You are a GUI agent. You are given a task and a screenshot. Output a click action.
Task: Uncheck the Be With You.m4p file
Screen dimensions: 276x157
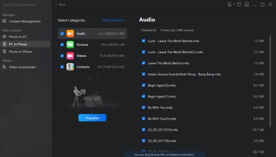coord(143,108)
